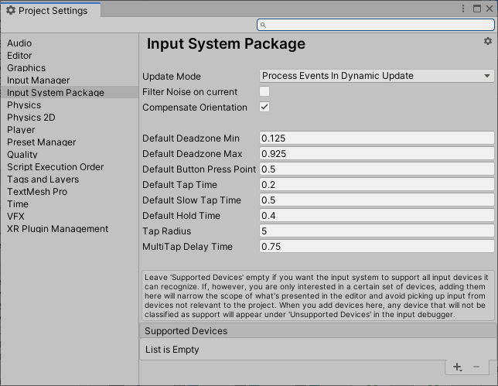Toggle the Filter Noise on current checkbox

tap(264, 91)
